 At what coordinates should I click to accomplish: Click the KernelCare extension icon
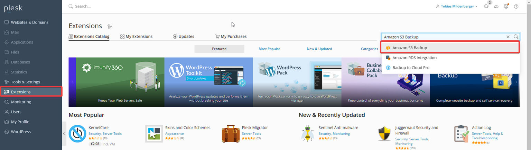[77, 134]
